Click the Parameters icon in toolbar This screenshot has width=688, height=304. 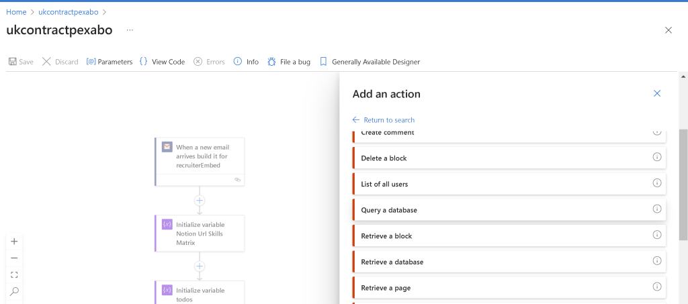[x=91, y=62]
